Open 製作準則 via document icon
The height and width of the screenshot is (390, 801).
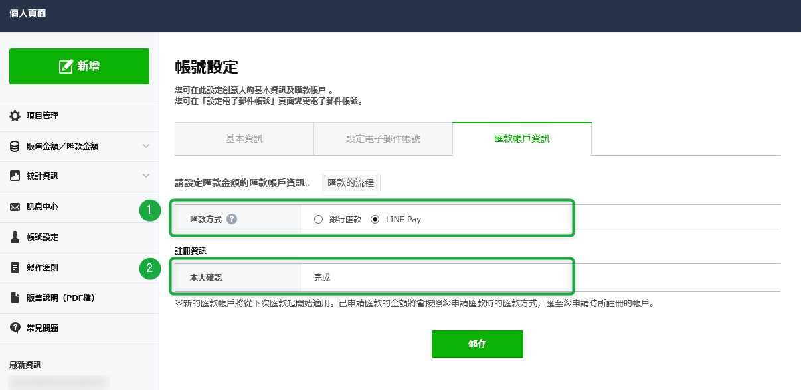[15, 268]
